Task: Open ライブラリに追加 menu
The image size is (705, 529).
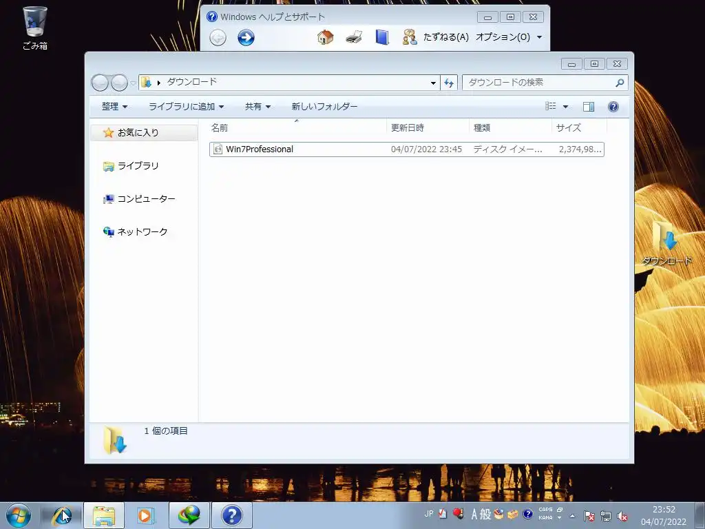Action: 186,107
